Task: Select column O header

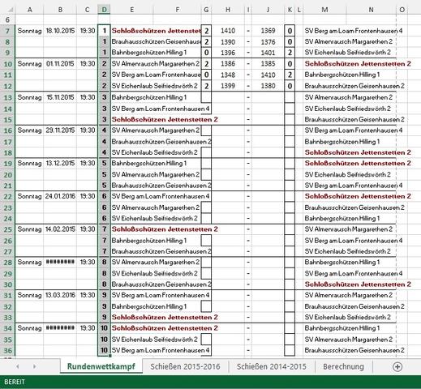Action: coord(402,10)
